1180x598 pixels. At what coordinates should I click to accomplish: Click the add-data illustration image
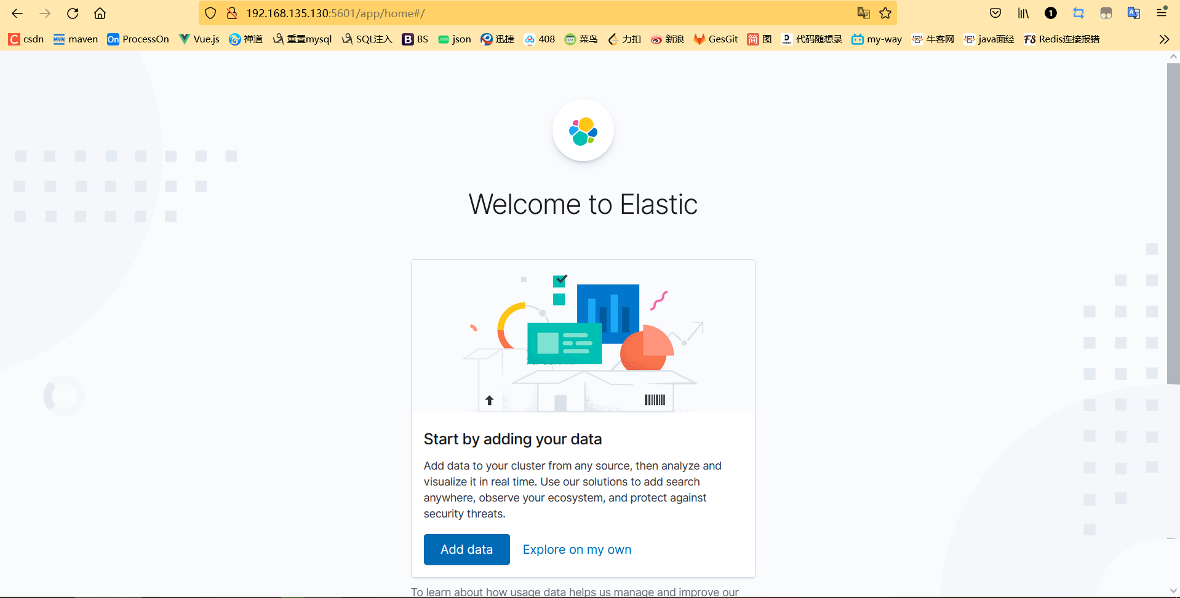(583, 336)
